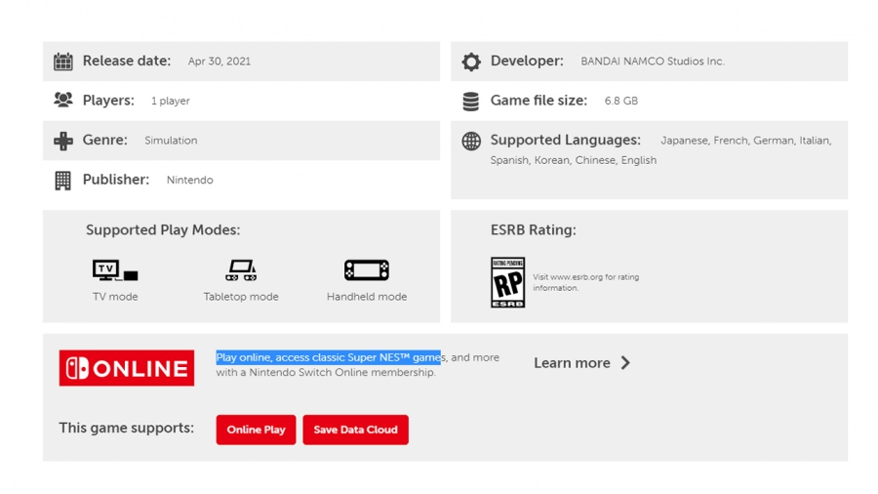Click the Players people icon
The image size is (878, 494).
63,101
